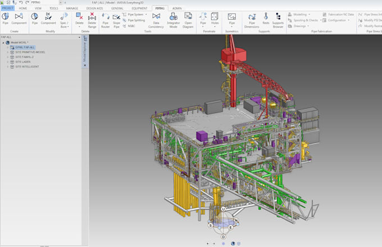
Task: Switch to the VIEW tab
Action: [38, 8]
